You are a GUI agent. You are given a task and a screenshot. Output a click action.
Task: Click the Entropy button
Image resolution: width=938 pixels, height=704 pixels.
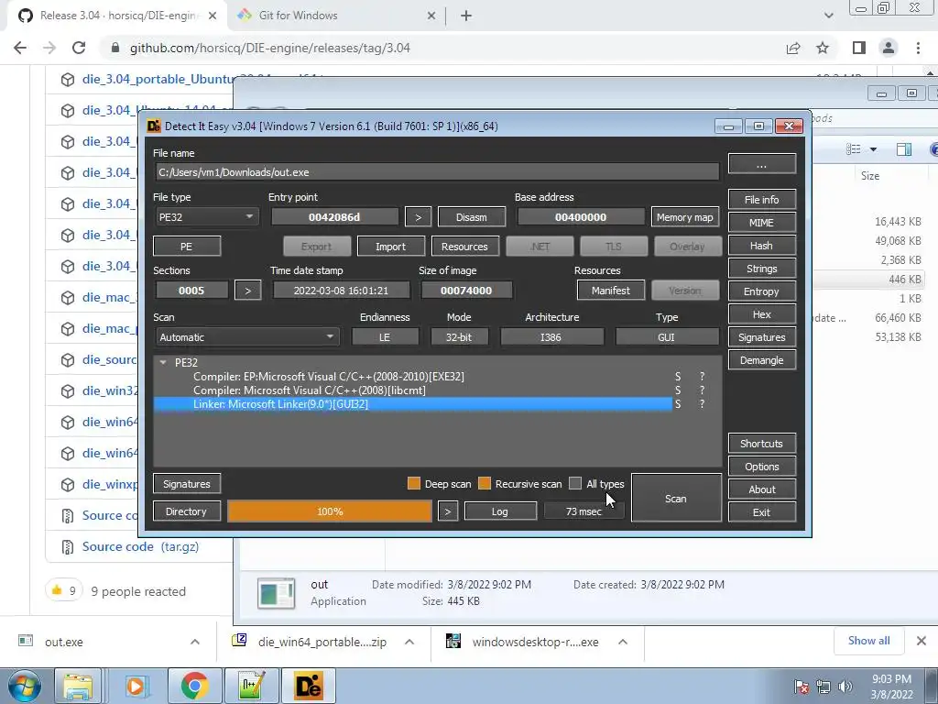tap(761, 291)
